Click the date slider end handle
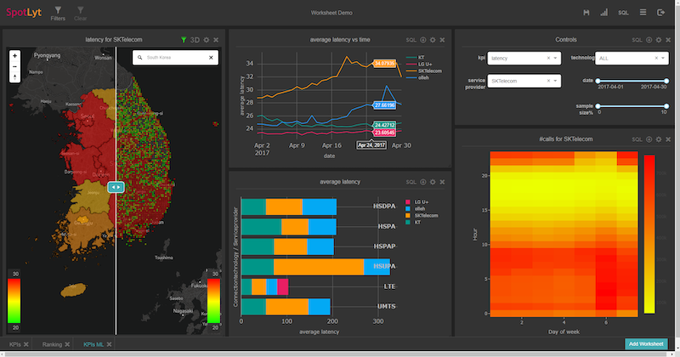 (666, 81)
